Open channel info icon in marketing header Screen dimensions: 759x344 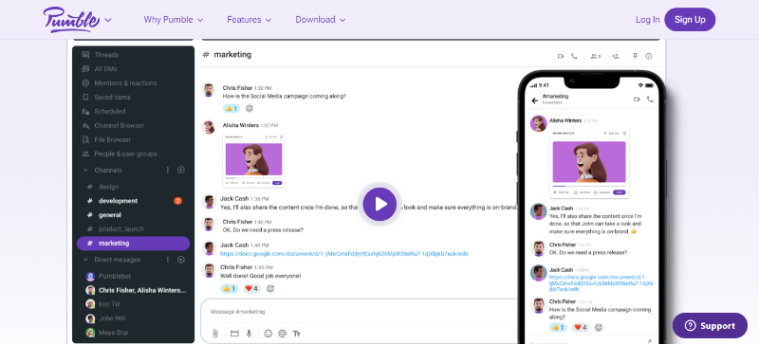tap(649, 56)
